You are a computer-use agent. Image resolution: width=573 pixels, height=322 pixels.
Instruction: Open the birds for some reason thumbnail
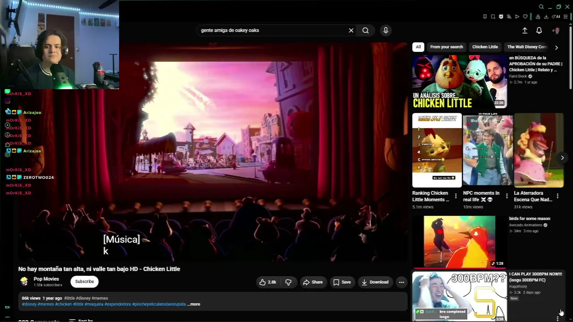click(x=459, y=241)
